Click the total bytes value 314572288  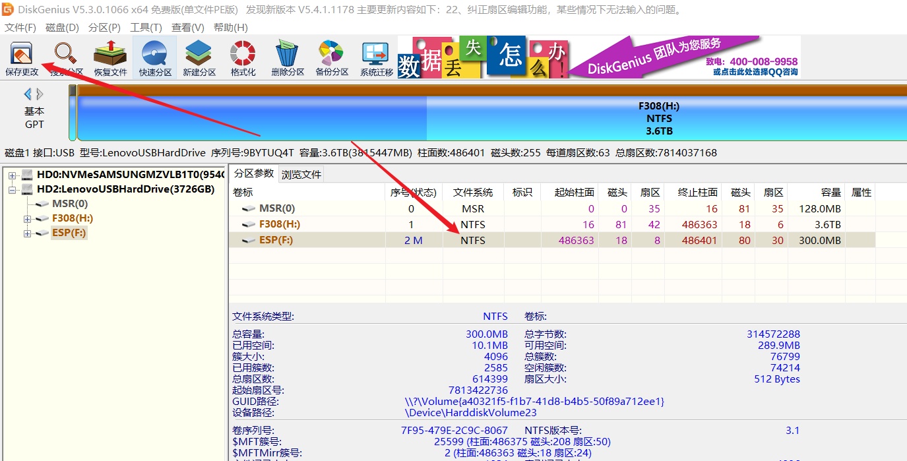[x=773, y=334]
